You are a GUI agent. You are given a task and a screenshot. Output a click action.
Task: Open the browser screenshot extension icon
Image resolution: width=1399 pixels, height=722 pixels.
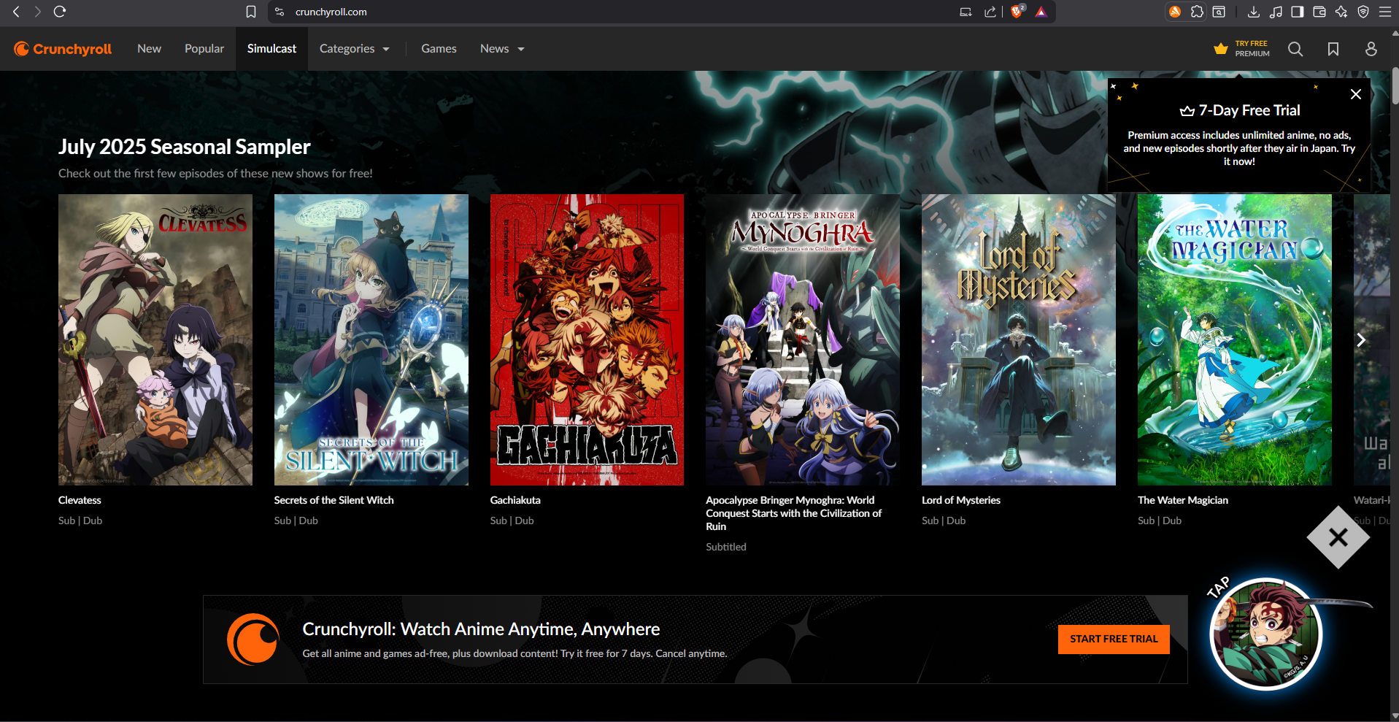[1219, 12]
